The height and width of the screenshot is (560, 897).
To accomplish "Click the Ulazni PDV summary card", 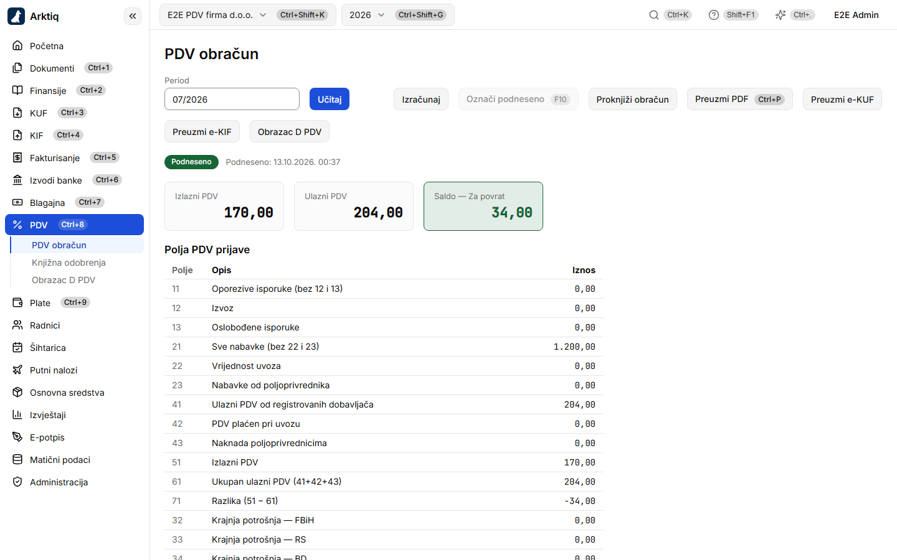I will point(354,206).
